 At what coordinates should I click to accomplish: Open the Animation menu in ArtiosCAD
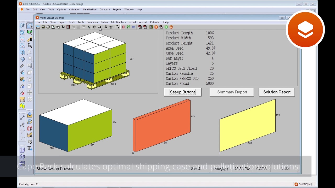(75, 9)
